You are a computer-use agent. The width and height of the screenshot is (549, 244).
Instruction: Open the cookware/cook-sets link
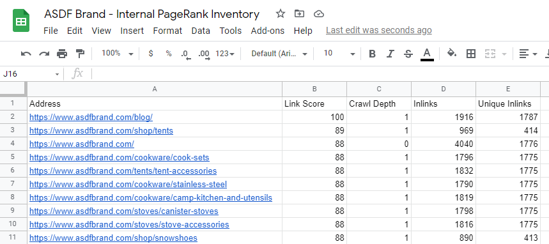pos(120,158)
